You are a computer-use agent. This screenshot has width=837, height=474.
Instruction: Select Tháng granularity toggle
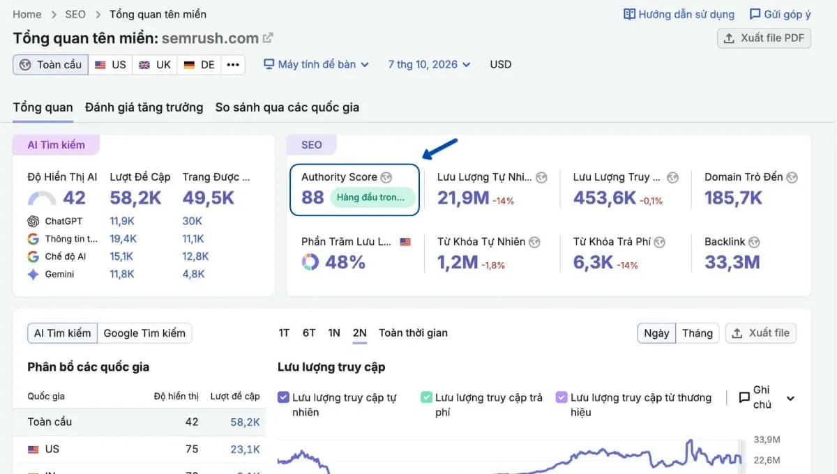(697, 333)
